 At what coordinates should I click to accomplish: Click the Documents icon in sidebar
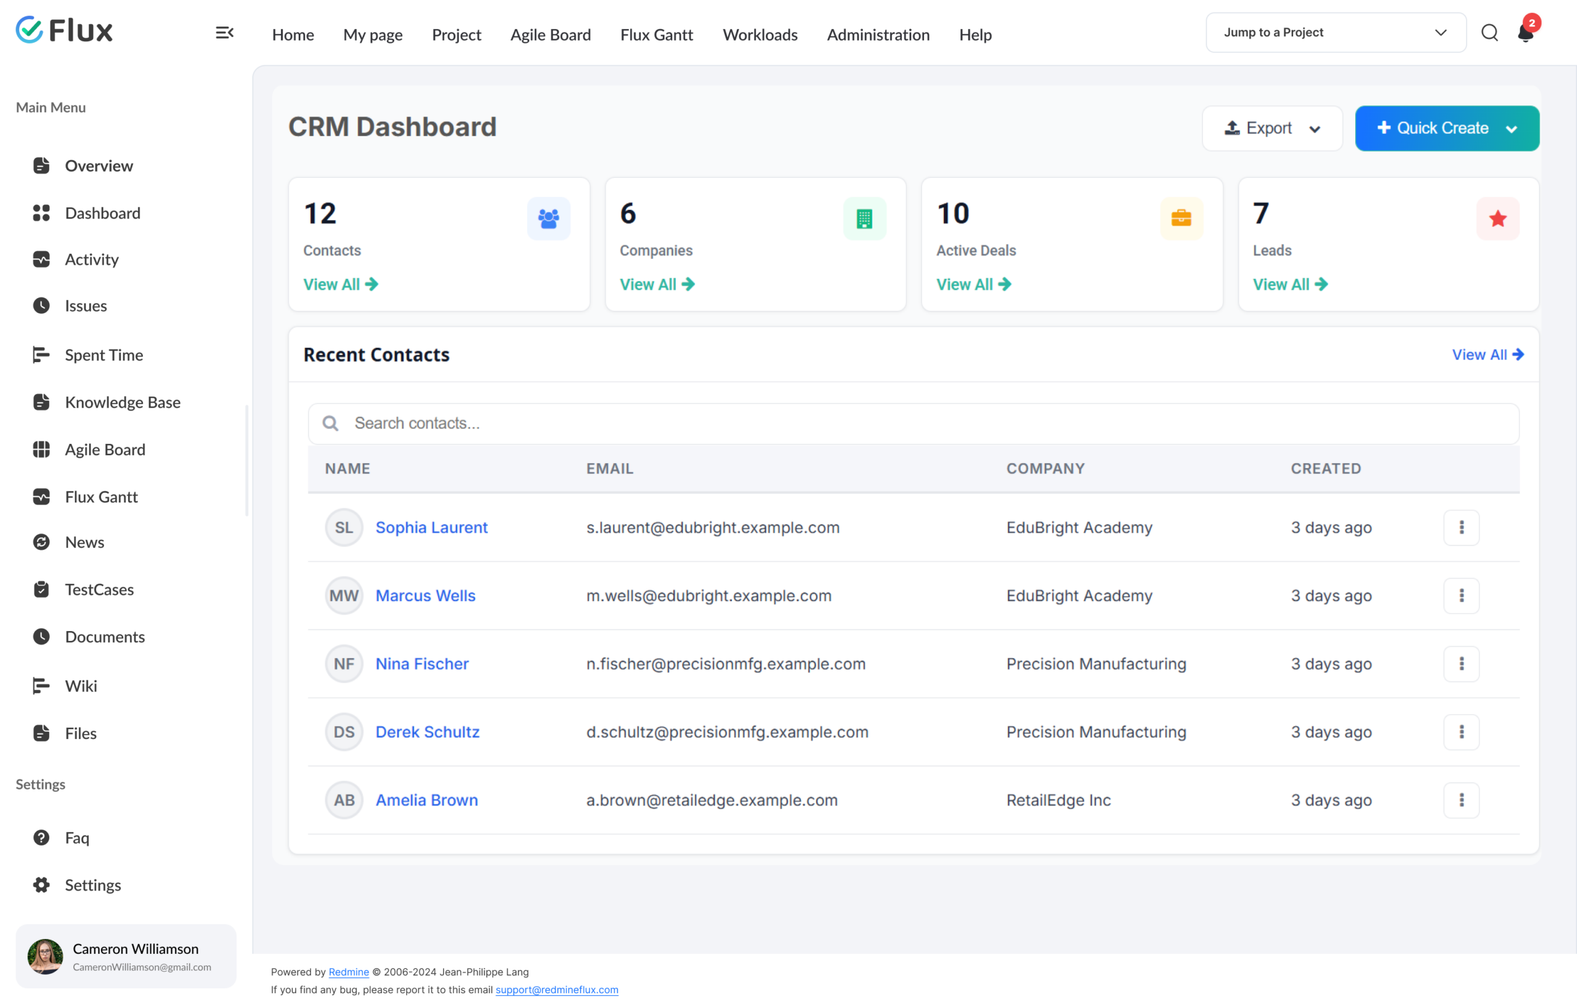pyautogui.click(x=41, y=637)
